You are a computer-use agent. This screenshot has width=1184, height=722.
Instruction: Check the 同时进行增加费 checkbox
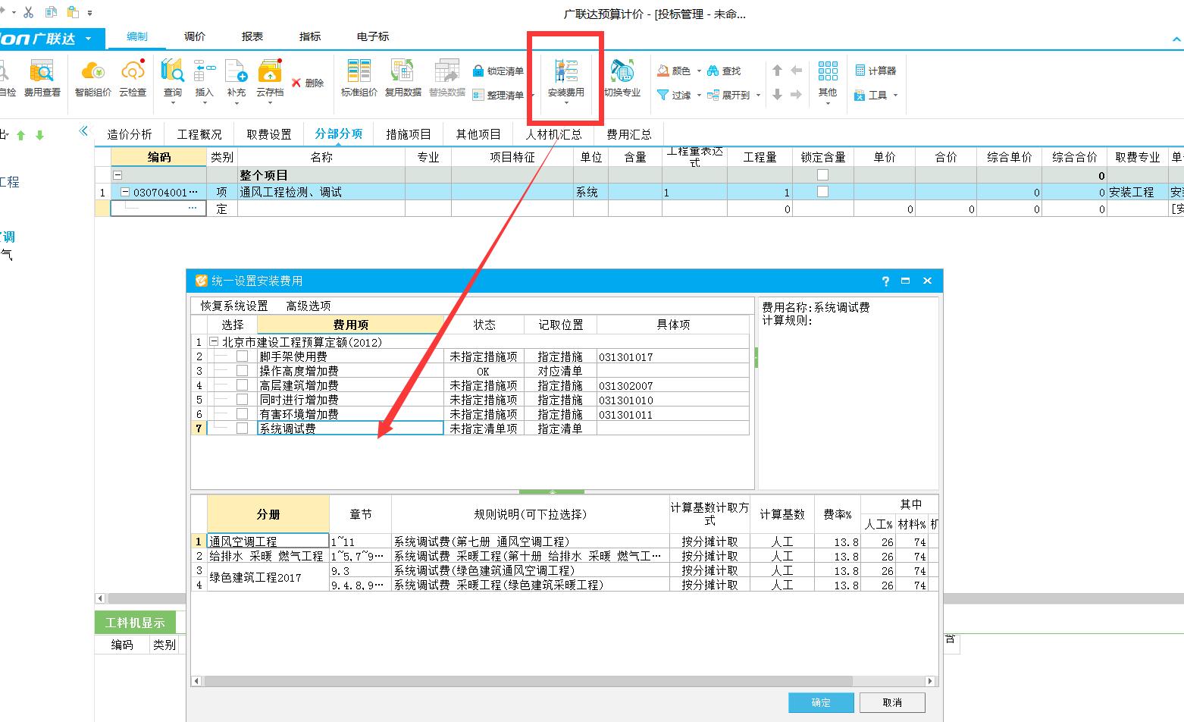pos(242,399)
